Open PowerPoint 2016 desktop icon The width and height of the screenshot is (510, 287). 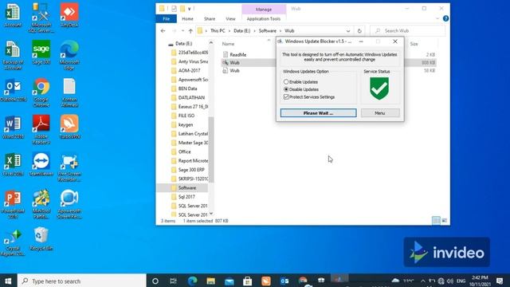pos(13,204)
